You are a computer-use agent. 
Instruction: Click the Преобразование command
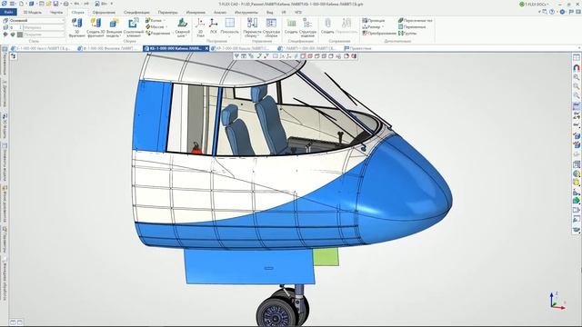tap(379, 33)
